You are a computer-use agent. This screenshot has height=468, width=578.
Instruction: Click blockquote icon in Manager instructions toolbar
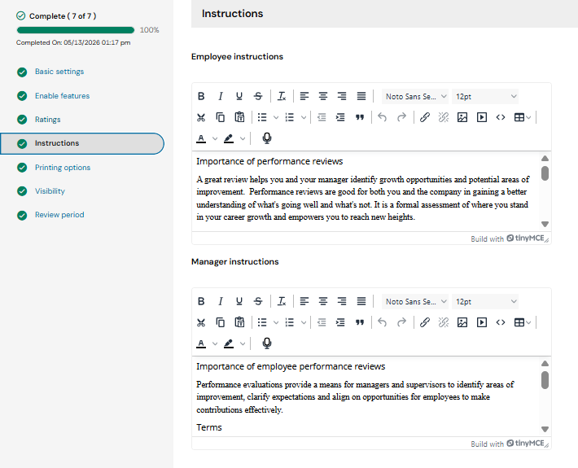click(359, 322)
